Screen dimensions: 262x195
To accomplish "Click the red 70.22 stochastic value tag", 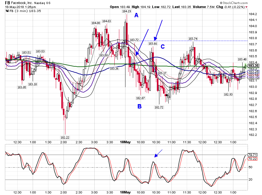I will tap(252, 159).
